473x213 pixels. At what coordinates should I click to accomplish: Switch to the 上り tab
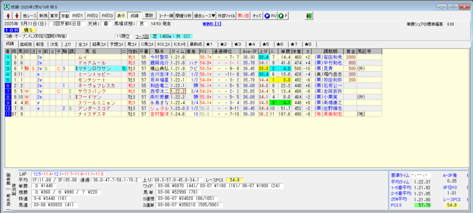pos(68,44)
